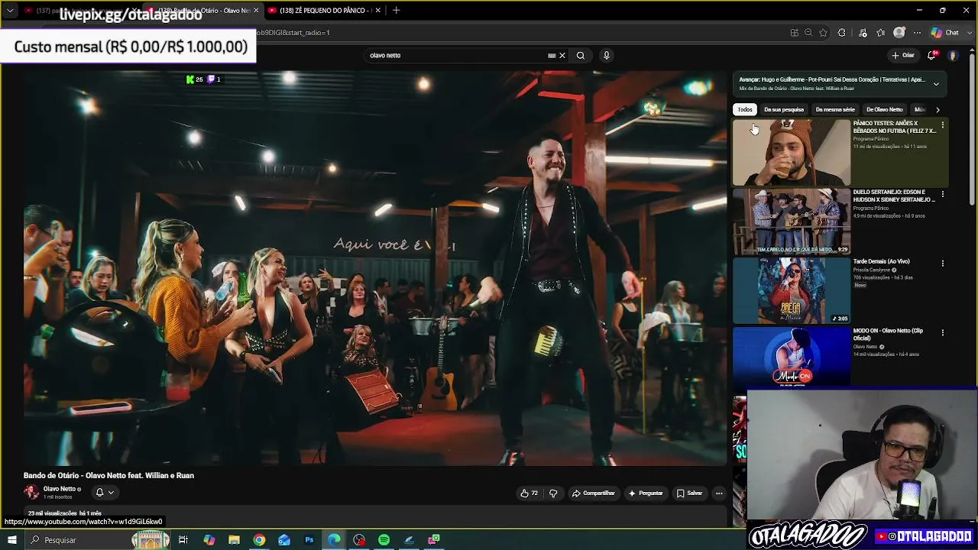Screen dimensions: 978x550
Task: Save video with the Salvar button
Action: 689,493
